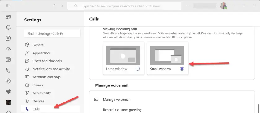The height and width of the screenshot is (113, 260).
Task: Open the Viva Engage icon in the app rail
Action: point(8,81)
